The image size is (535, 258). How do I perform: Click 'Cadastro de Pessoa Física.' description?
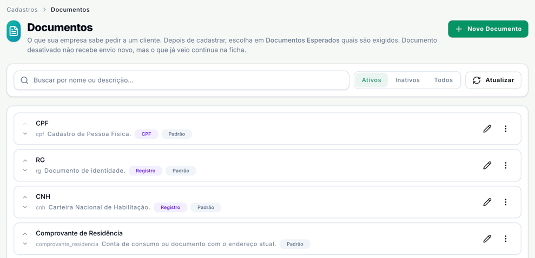[x=89, y=134]
